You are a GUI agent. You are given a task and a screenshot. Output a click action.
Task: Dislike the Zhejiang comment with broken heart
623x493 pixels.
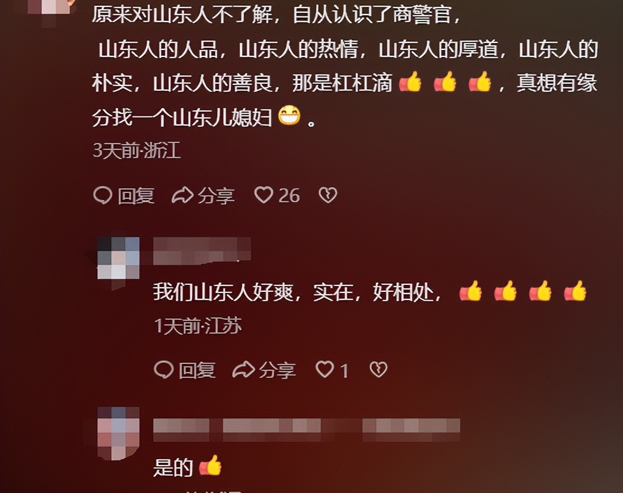click(328, 195)
